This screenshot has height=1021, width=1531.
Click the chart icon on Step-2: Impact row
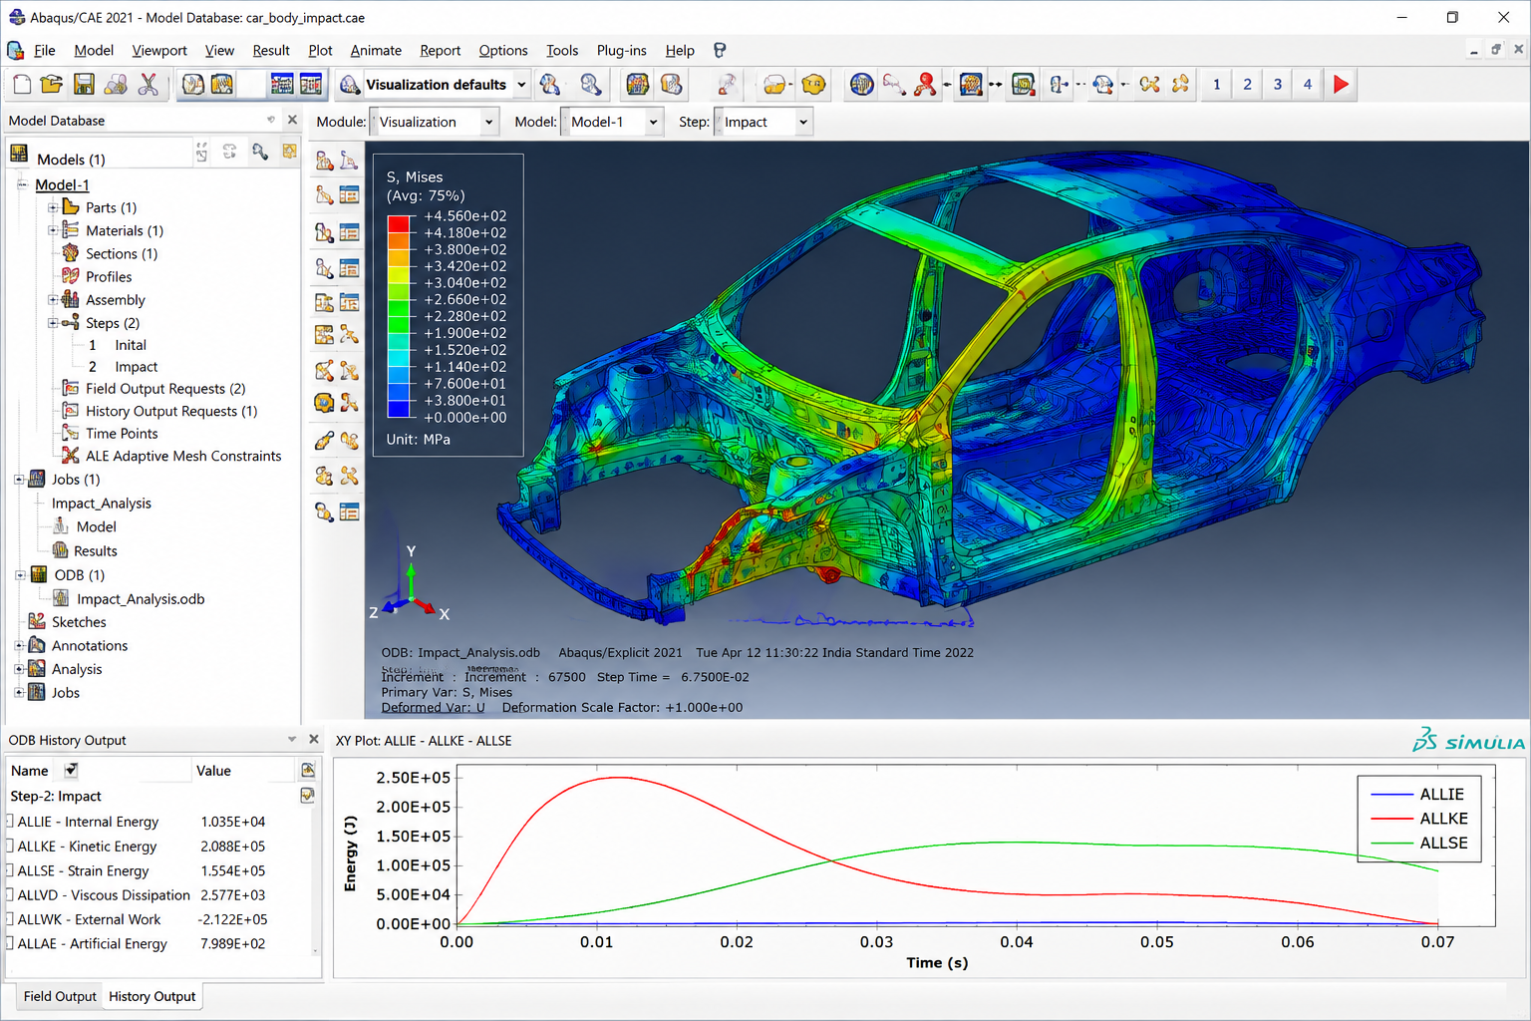[308, 795]
